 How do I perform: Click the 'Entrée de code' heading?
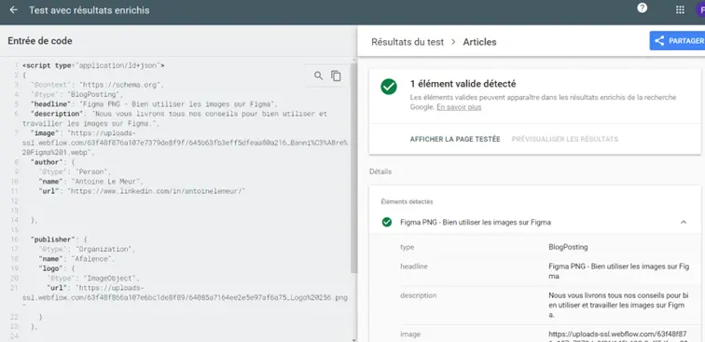pos(40,41)
